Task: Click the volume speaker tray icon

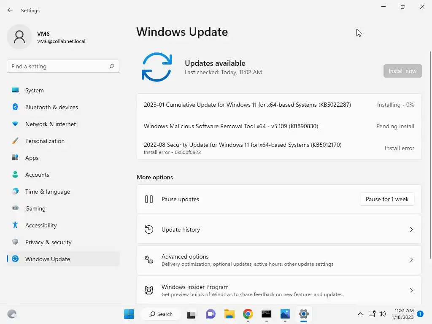Action: click(x=382, y=314)
